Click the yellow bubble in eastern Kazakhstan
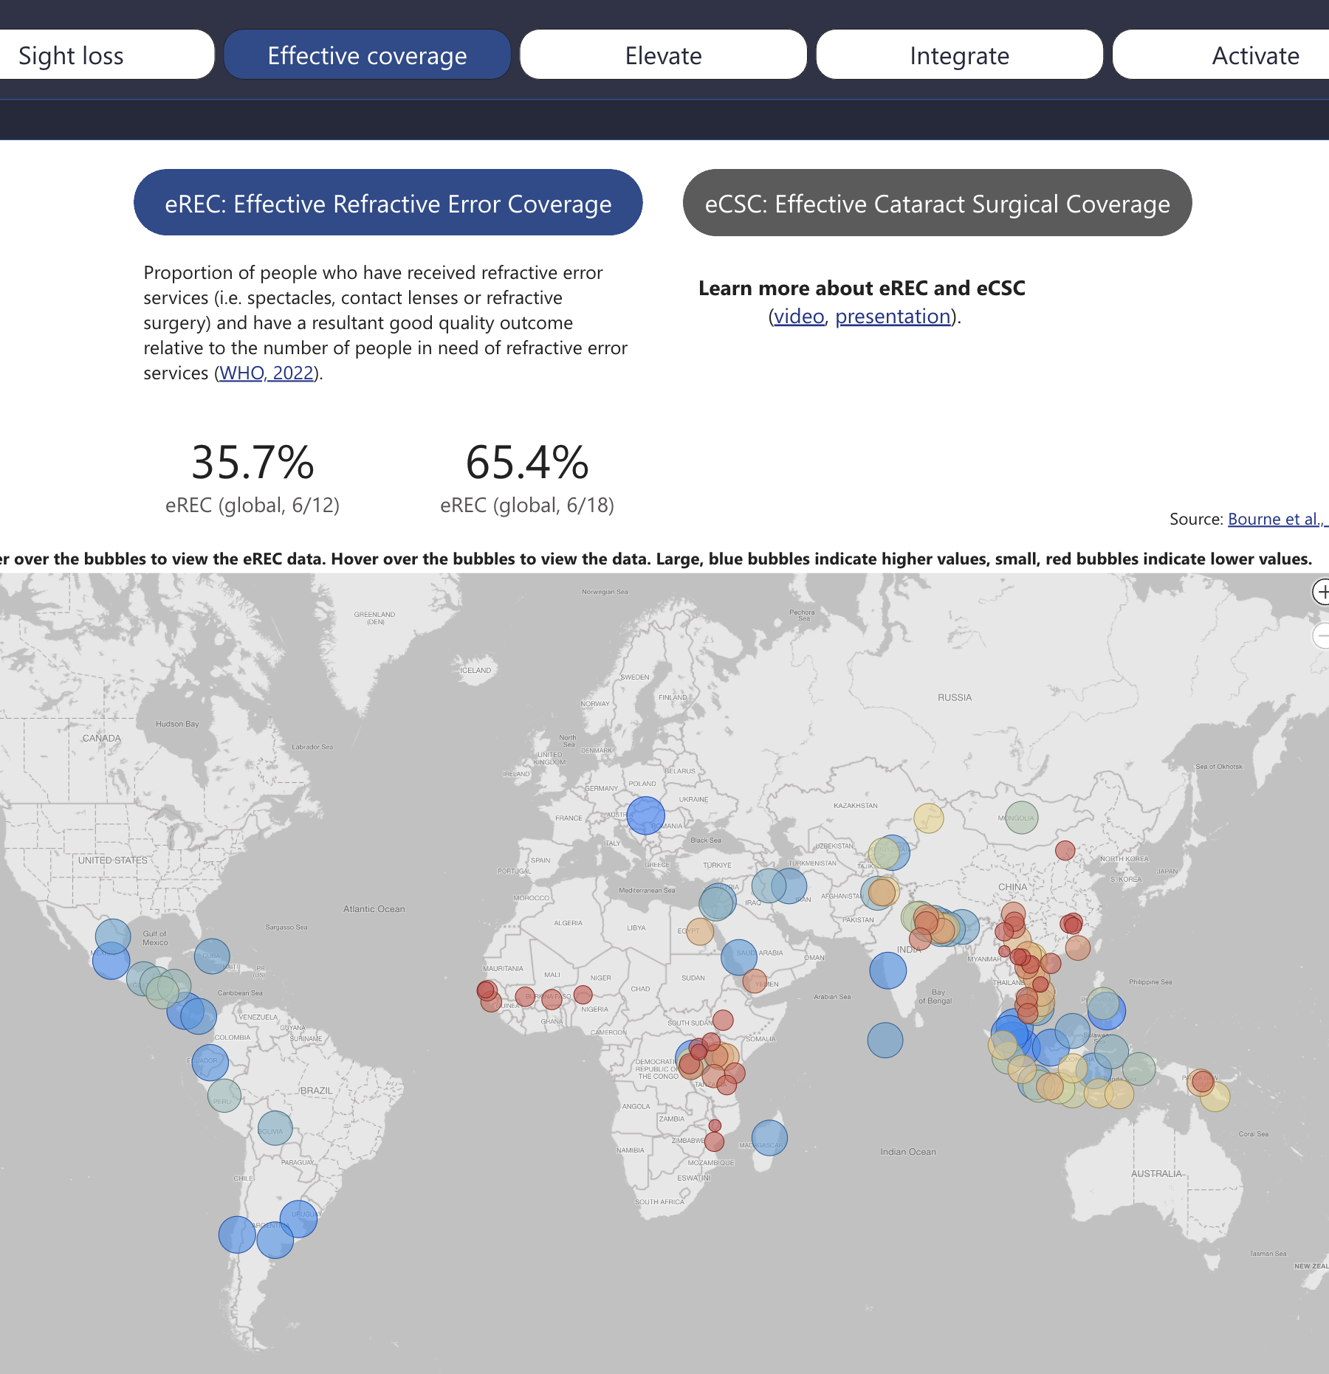 click(x=928, y=818)
